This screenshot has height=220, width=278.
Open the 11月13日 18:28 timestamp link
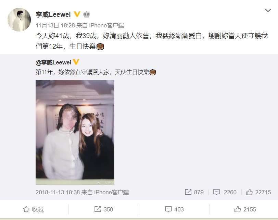55,26
